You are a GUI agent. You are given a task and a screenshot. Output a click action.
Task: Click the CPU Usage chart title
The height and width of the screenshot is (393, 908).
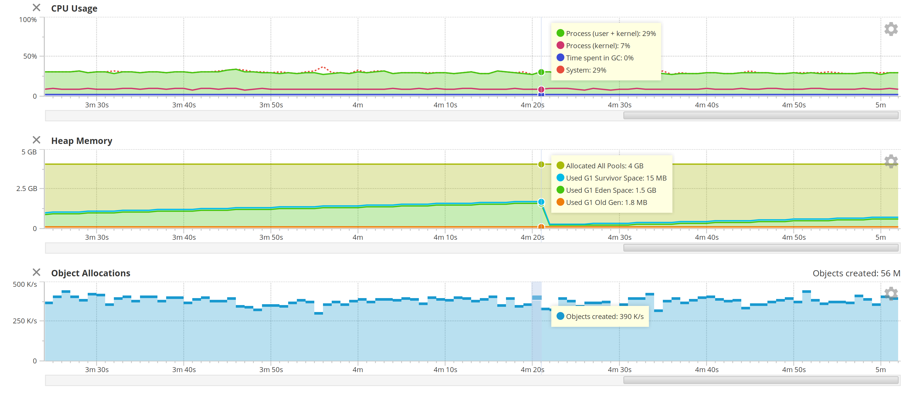point(74,8)
